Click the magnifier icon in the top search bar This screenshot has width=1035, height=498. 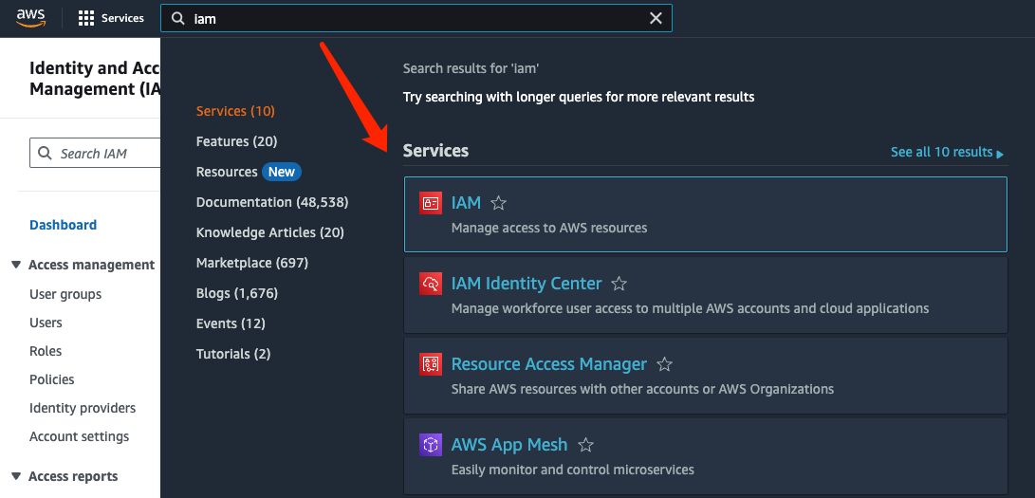point(177,18)
